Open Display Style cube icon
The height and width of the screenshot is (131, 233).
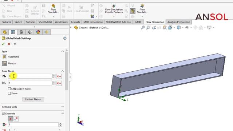pyautogui.click(x=179, y=28)
